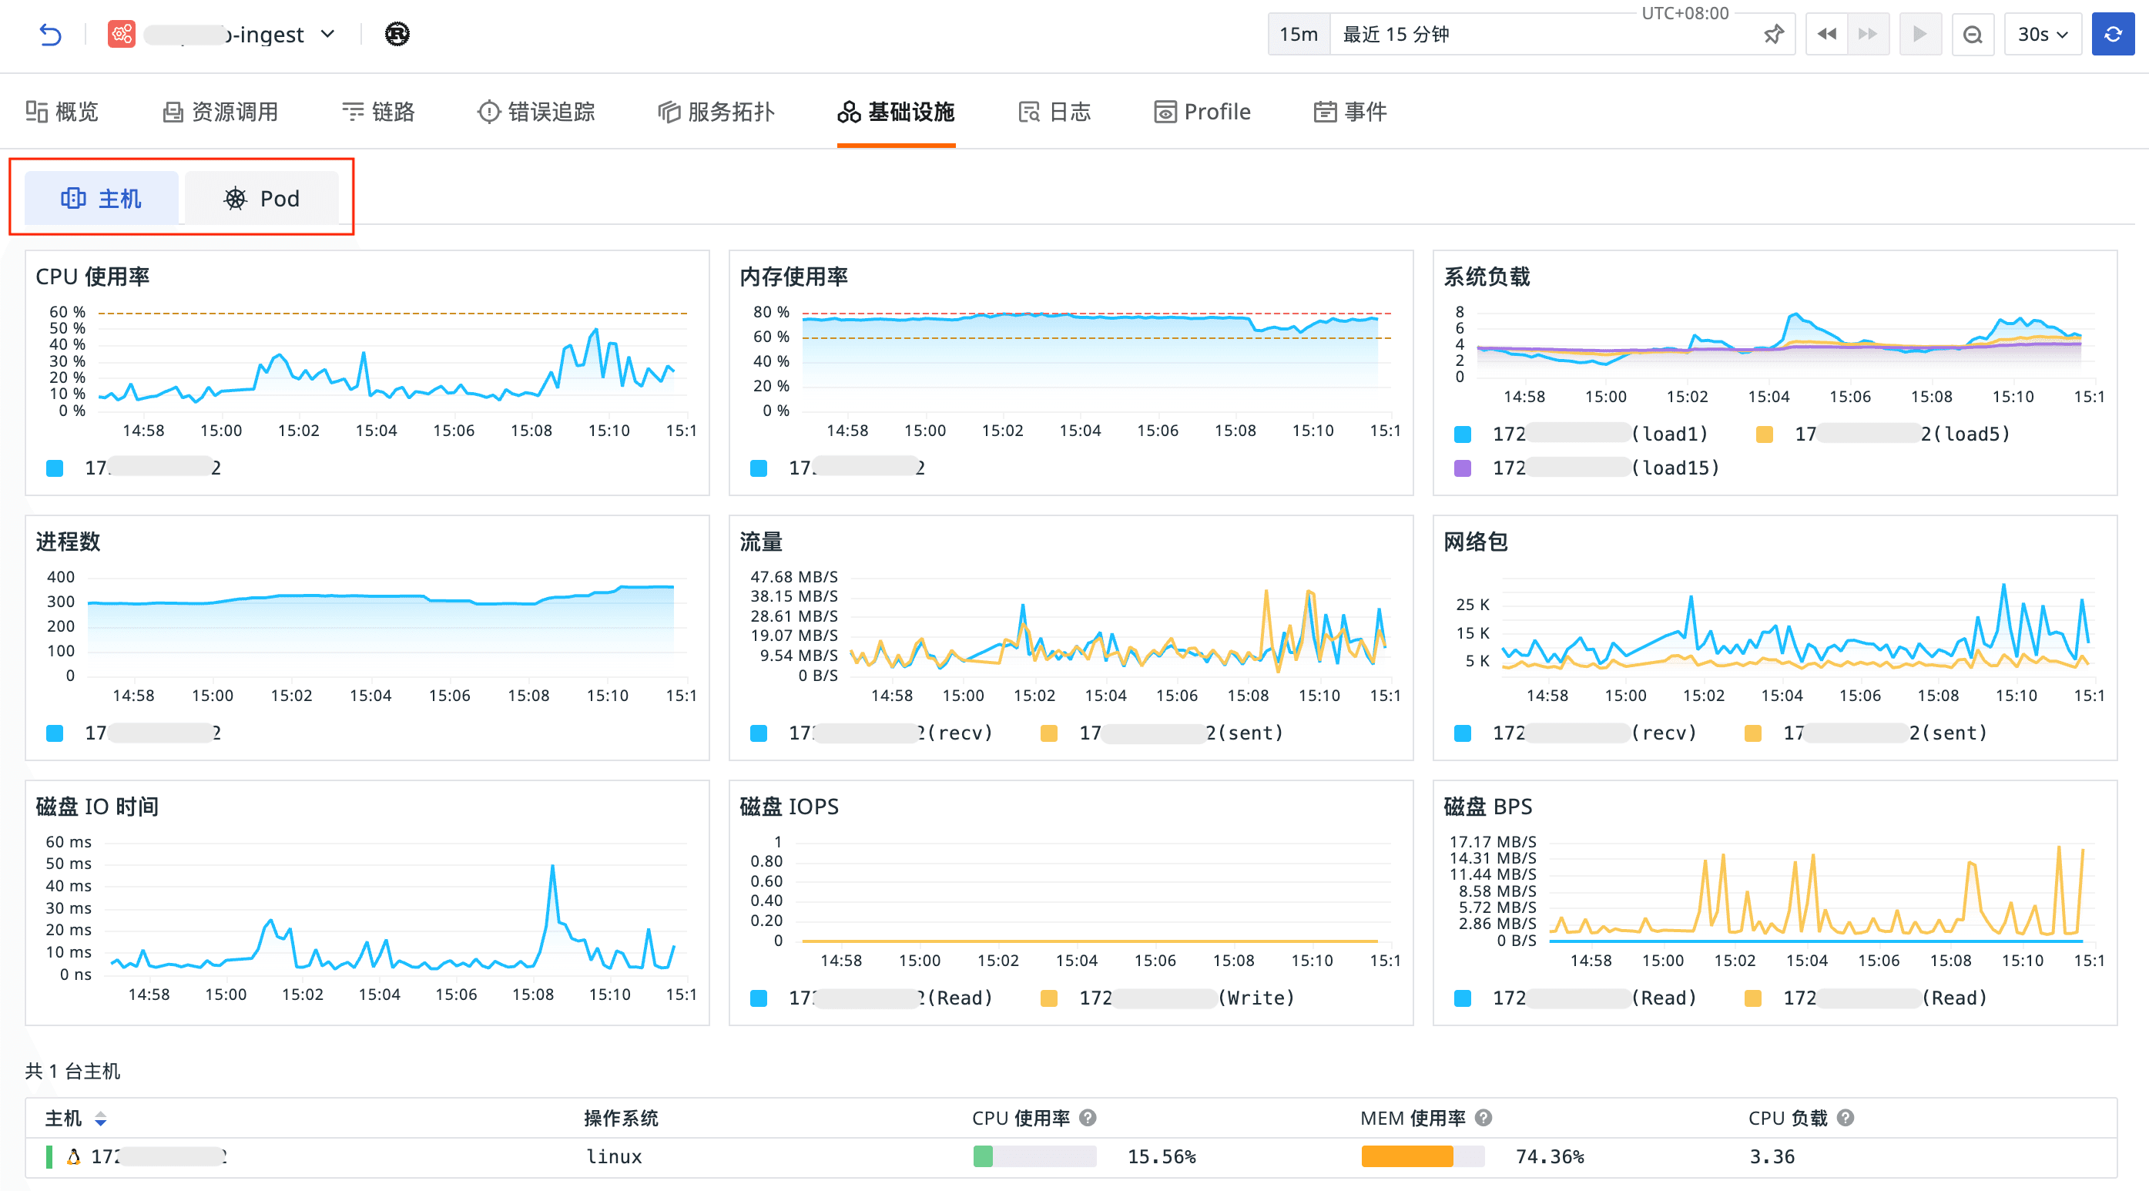Click help icon beside MEM 使用率 column
Screen dimensions: 2149x1191
coord(1484,1118)
